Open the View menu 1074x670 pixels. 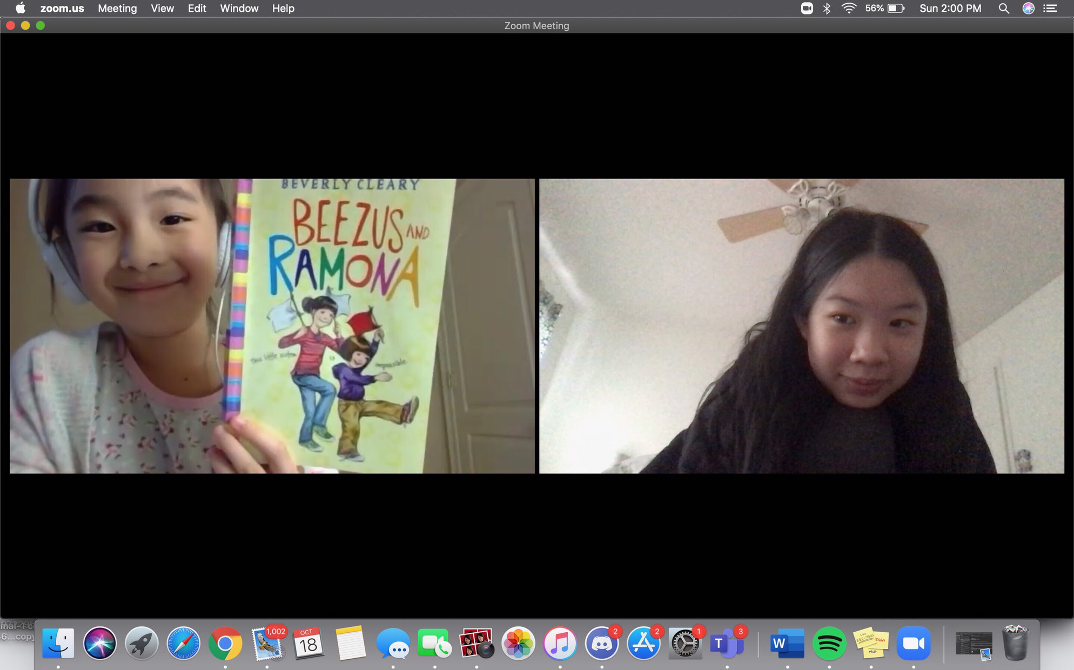point(162,8)
